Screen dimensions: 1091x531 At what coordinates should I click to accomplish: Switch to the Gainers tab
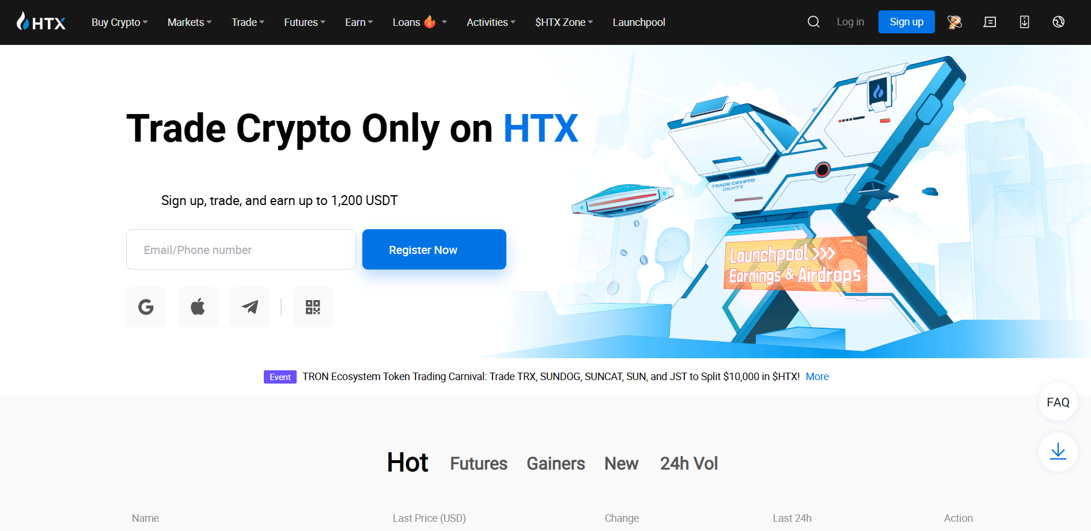coord(556,464)
